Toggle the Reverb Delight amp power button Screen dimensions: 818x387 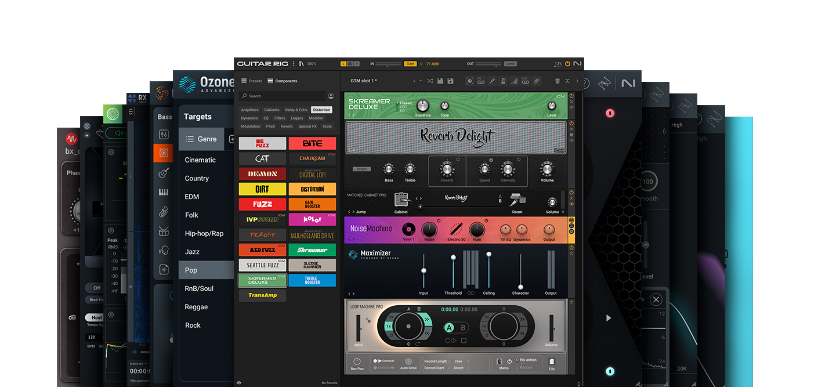571,124
